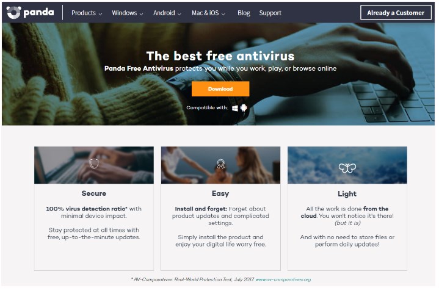The image size is (439, 291).
Task: Click the Panda logo icon
Action: click(13, 13)
